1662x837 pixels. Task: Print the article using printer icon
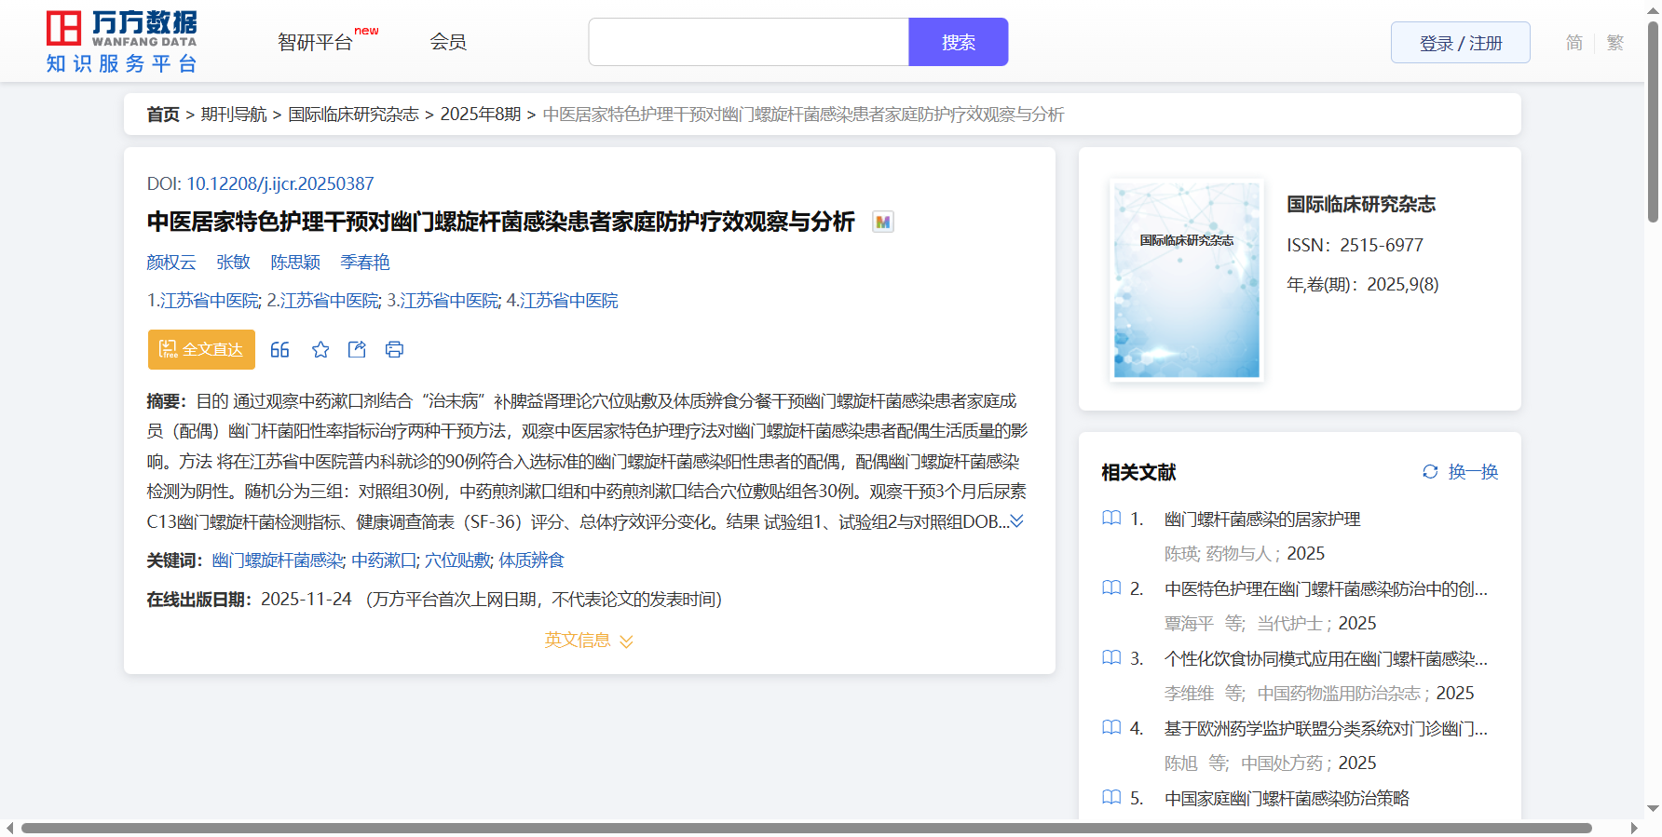pos(394,349)
